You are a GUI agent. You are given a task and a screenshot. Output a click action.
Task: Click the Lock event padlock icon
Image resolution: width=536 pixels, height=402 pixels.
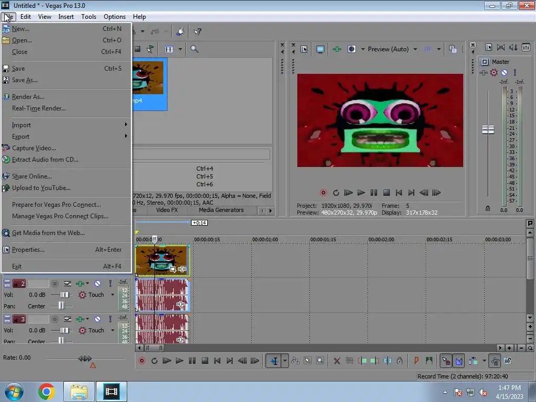point(399,361)
